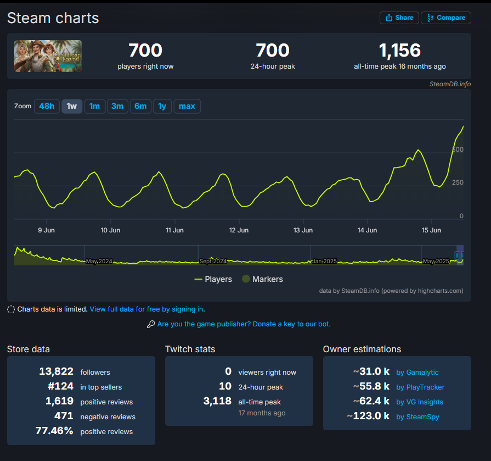Click the 700 players right now value
This screenshot has height=461, width=491.
click(145, 50)
